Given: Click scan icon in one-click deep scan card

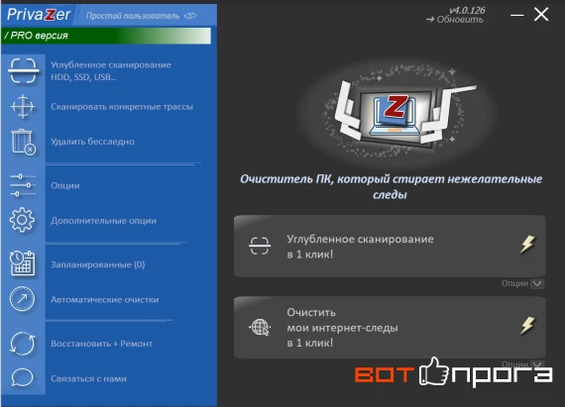Looking at the screenshot, I should tap(260, 247).
